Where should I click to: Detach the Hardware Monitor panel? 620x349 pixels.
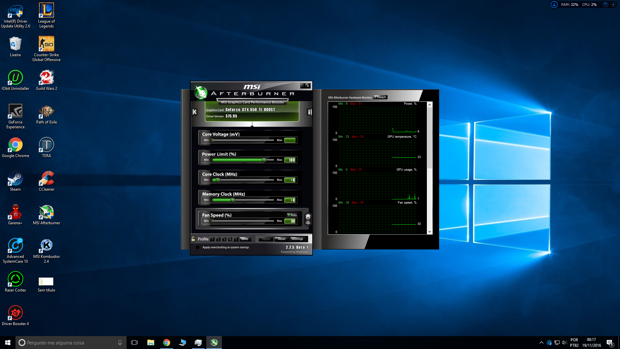point(380,97)
